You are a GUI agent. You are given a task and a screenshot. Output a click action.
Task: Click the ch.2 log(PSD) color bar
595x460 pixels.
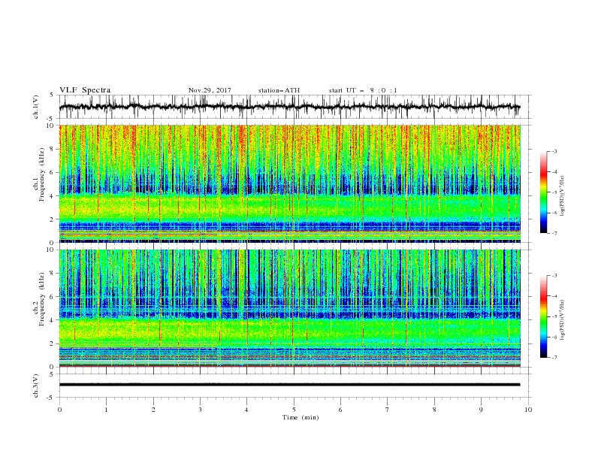tap(543, 316)
